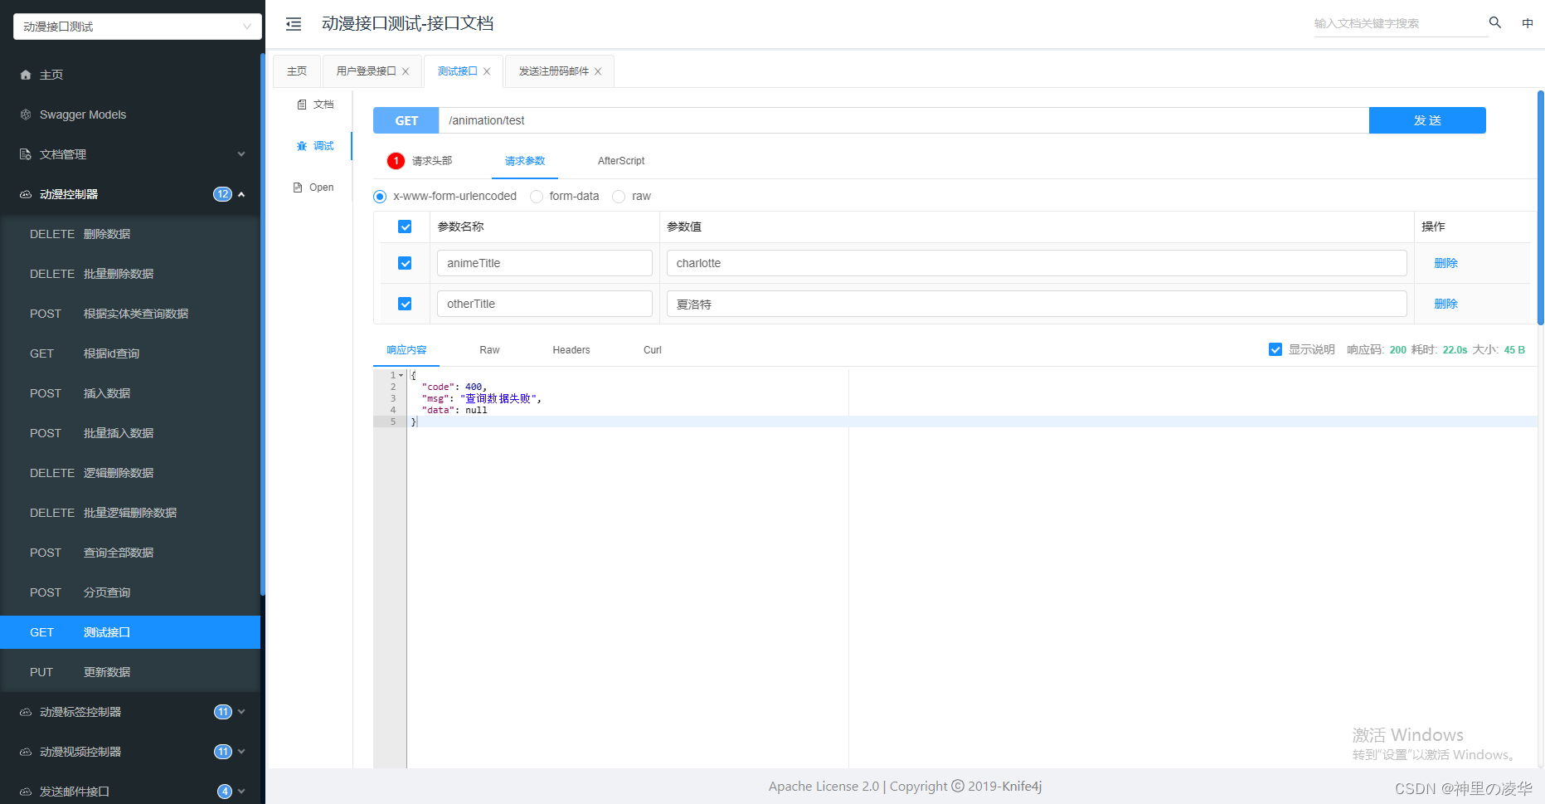The width and height of the screenshot is (1545, 804).
Task: Click the animeTitle name input
Action: 545,263
